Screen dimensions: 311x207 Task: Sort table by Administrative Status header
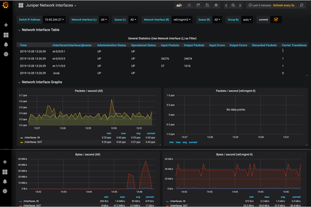pyautogui.click(x=111, y=45)
